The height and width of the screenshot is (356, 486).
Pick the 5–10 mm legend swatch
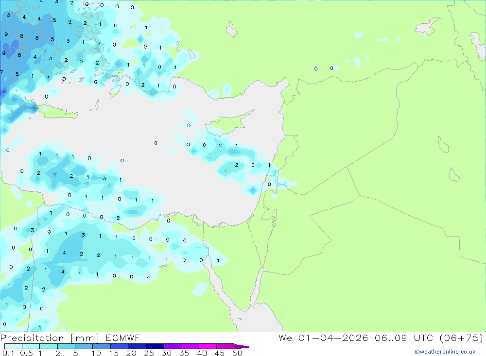(x=84, y=346)
